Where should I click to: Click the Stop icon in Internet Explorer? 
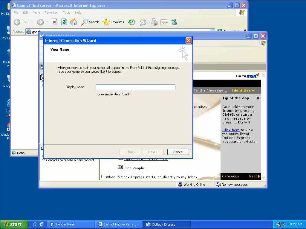click(x=54, y=22)
